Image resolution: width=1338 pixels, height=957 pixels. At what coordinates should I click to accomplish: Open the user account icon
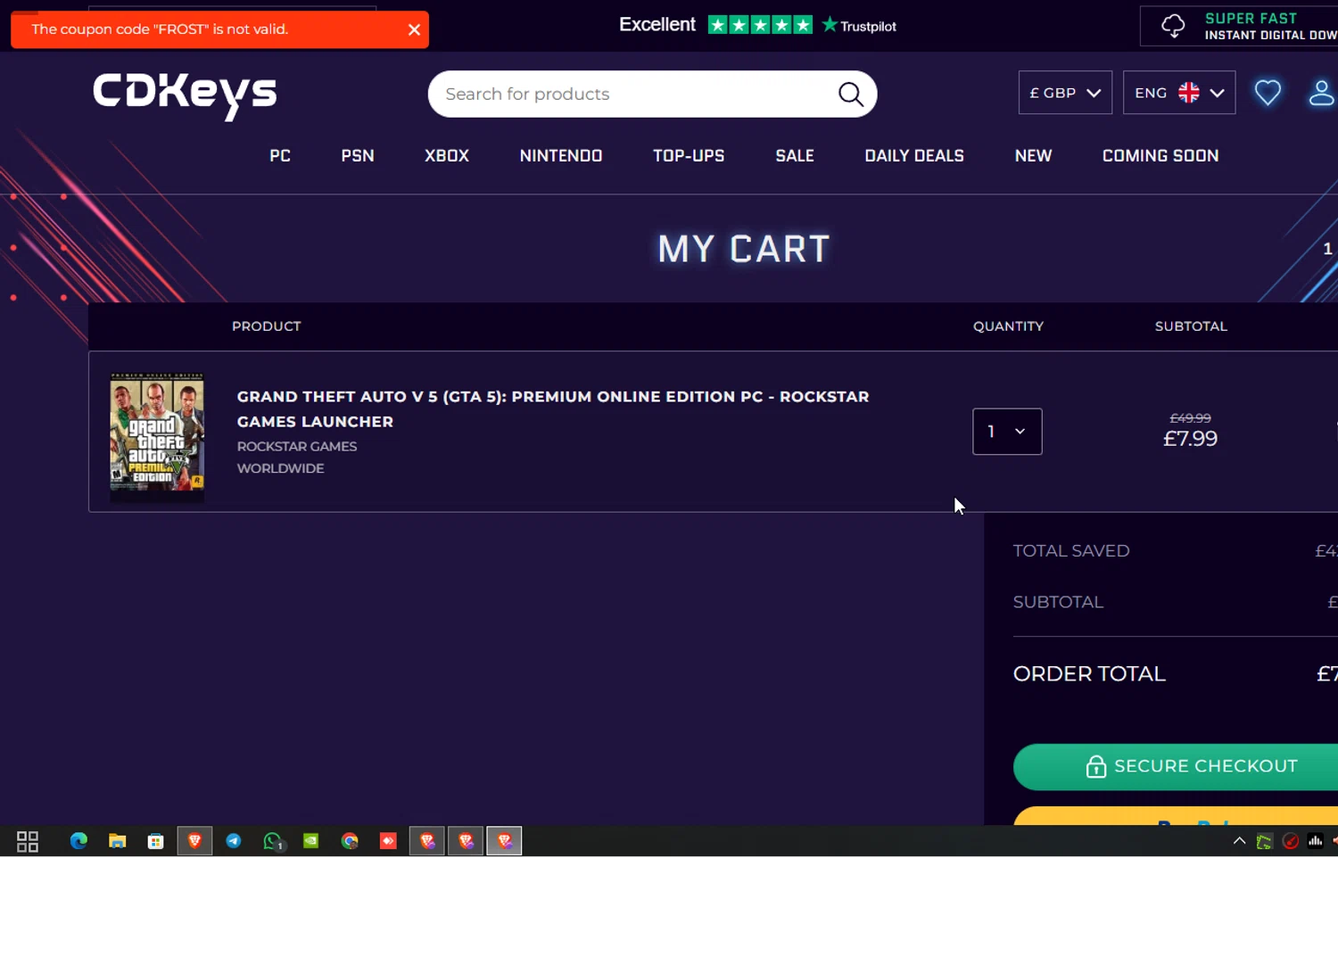(x=1321, y=93)
